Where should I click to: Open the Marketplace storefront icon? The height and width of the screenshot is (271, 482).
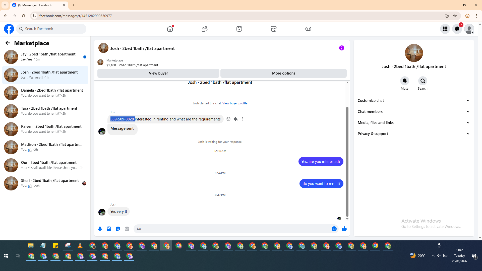[274, 29]
